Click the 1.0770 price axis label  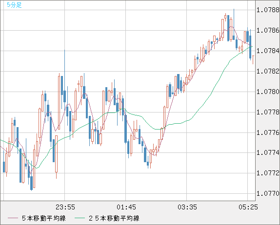[268, 193]
